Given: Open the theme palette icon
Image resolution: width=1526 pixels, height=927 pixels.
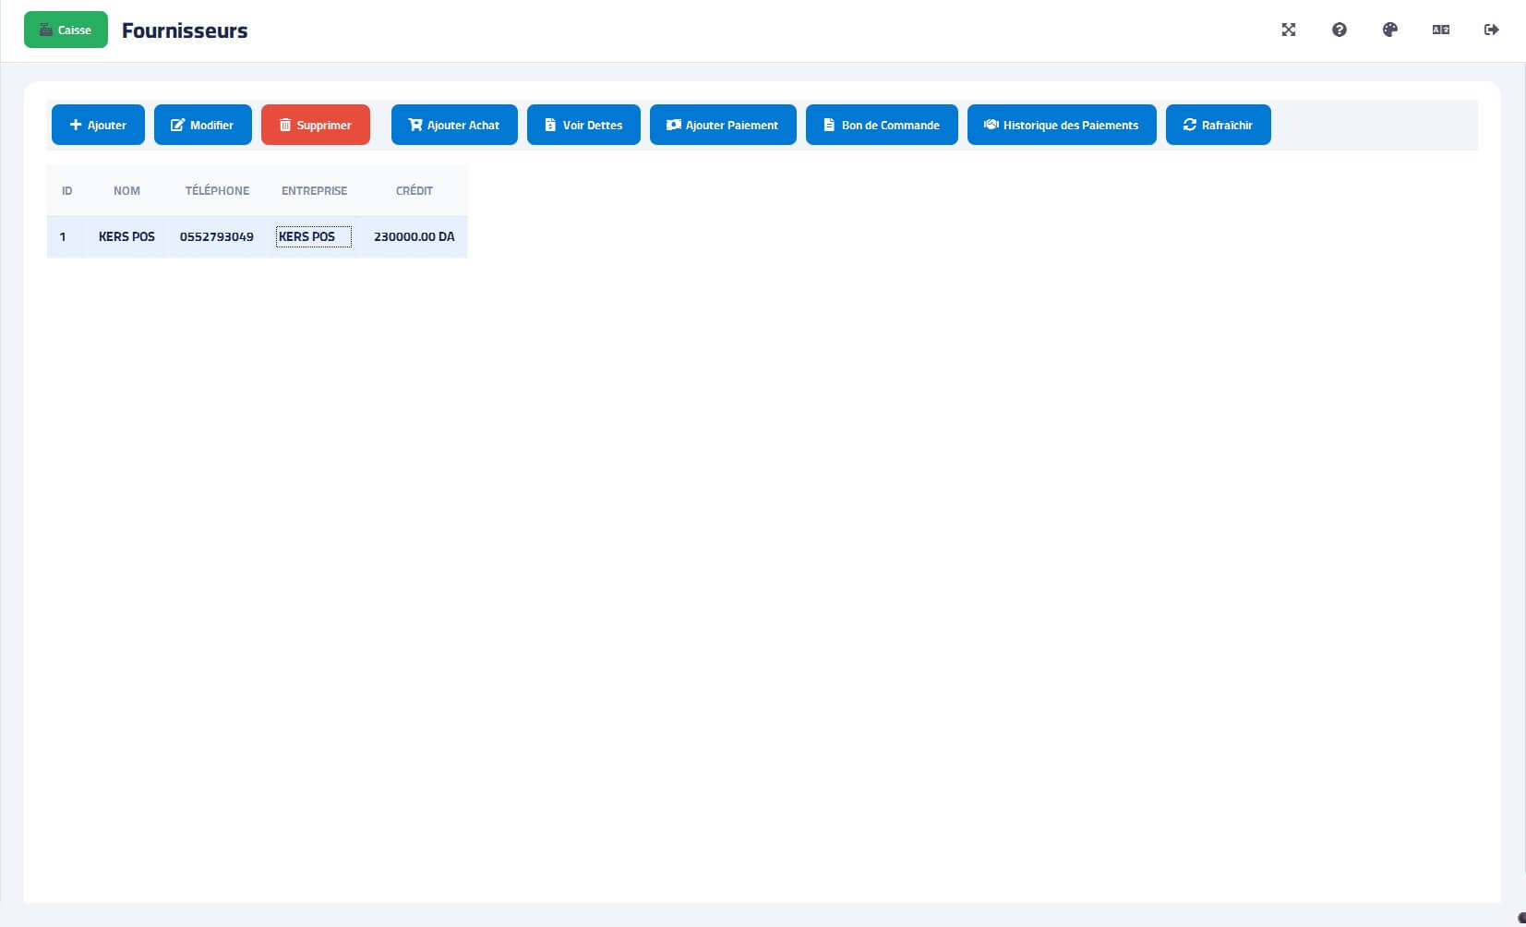Looking at the screenshot, I should [1389, 30].
